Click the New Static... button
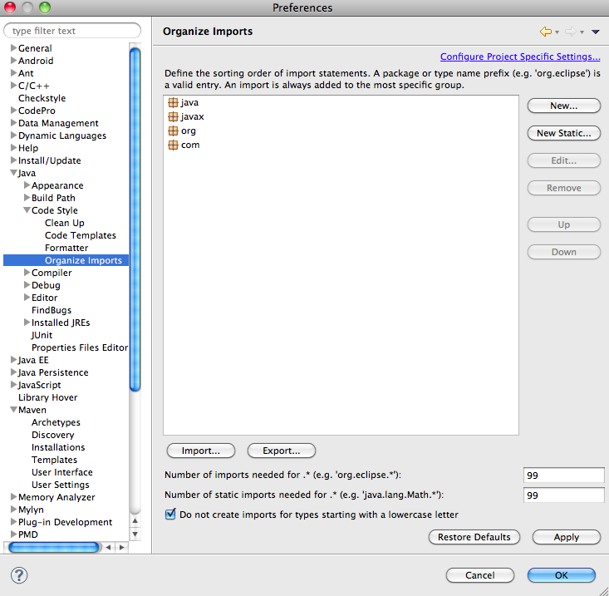Image resolution: width=609 pixels, height=596 pixels. tap(564, 133)
